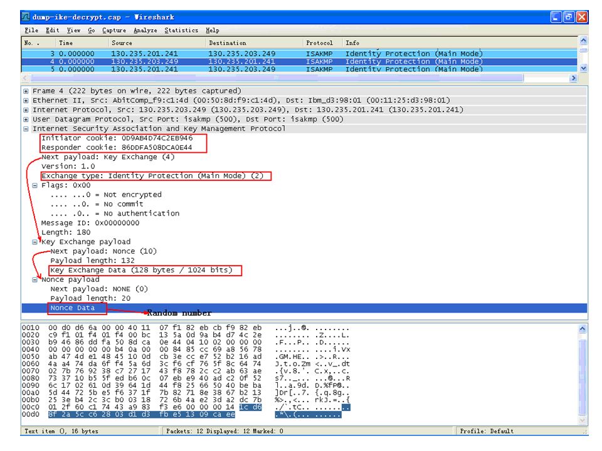
Task: Click the packet list horizontal scrollbar thumb
Action: pos(277,78)
